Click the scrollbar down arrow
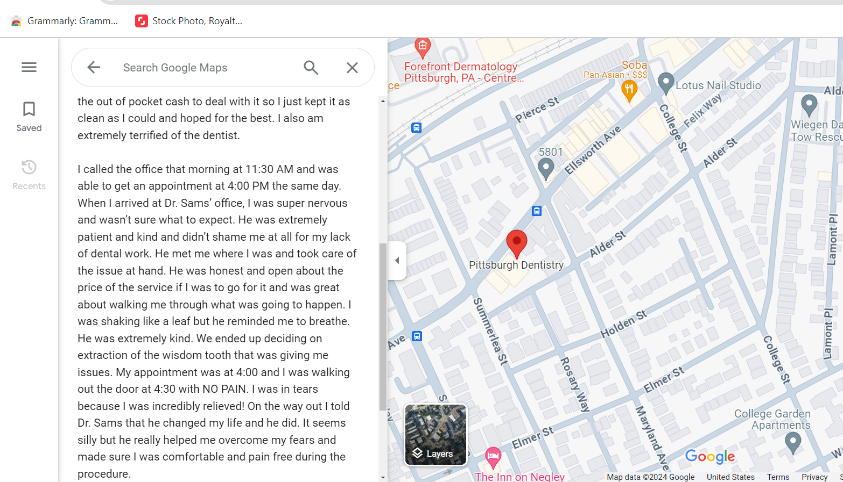 [x=383, y=477]
